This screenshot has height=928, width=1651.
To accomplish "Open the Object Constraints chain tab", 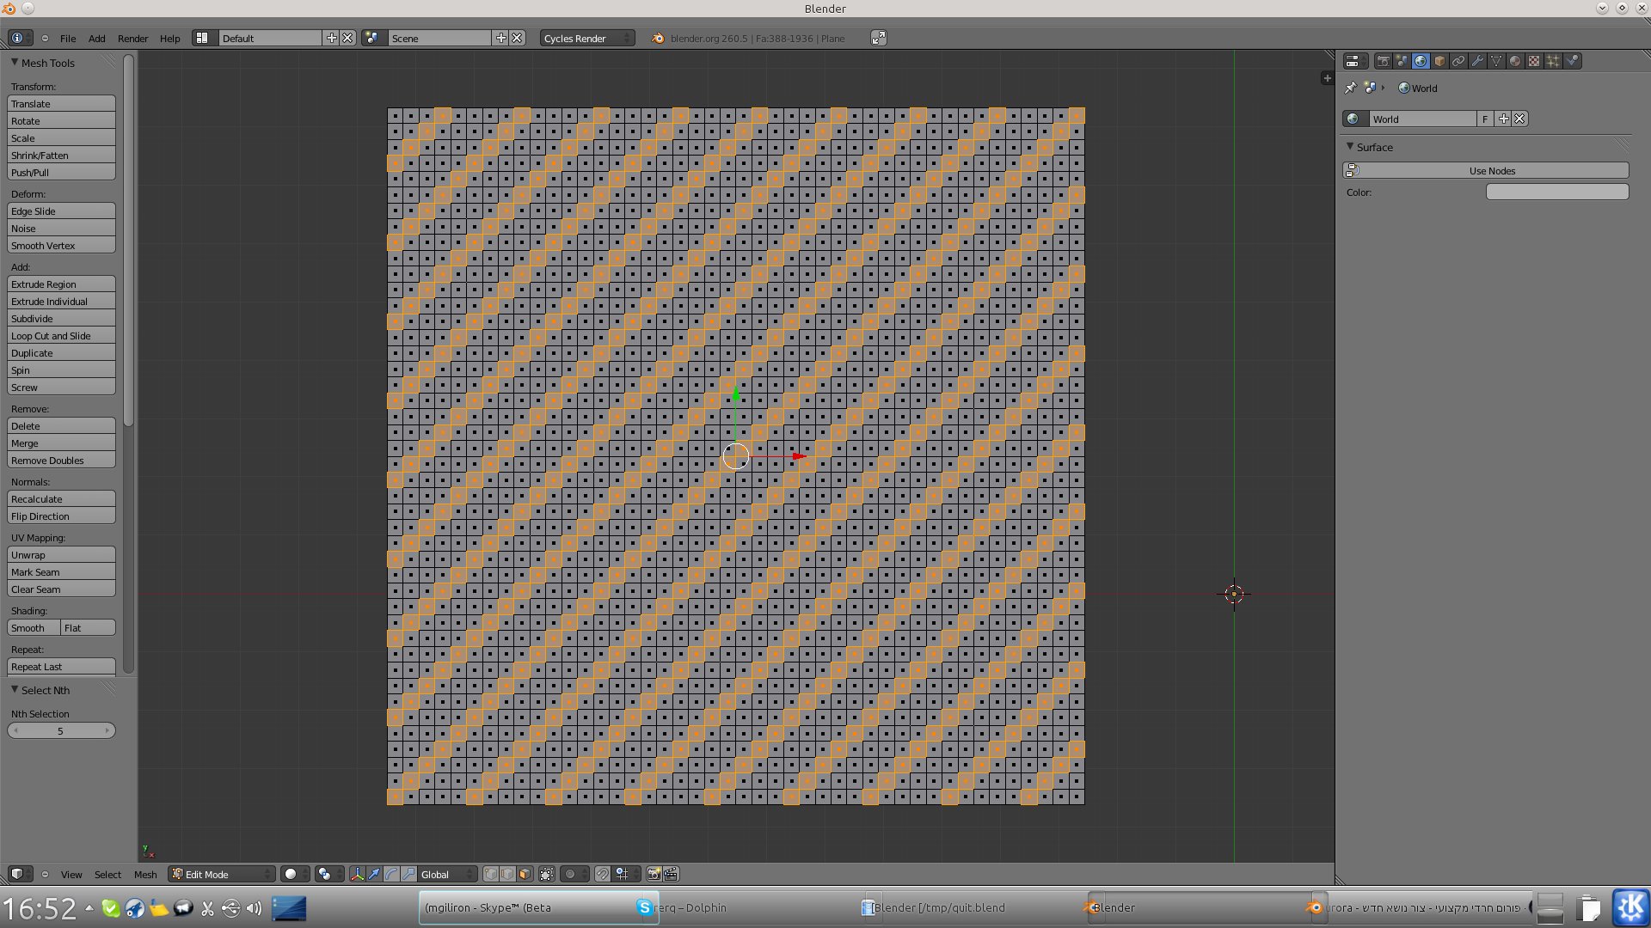I will click(x=1458, y=61).
